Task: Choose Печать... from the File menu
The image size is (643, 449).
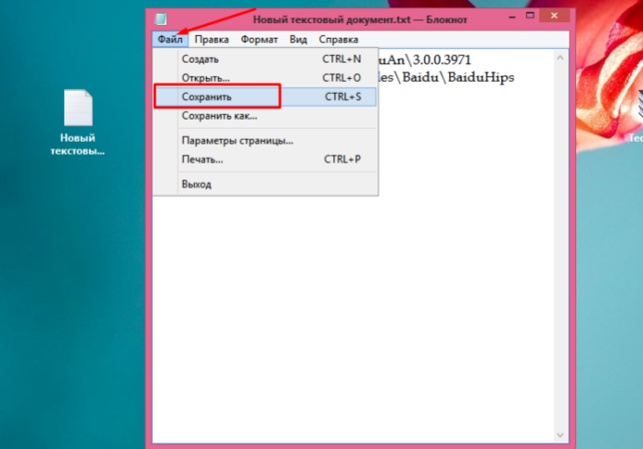Action: pyautogui.click(x=265, y=159)
